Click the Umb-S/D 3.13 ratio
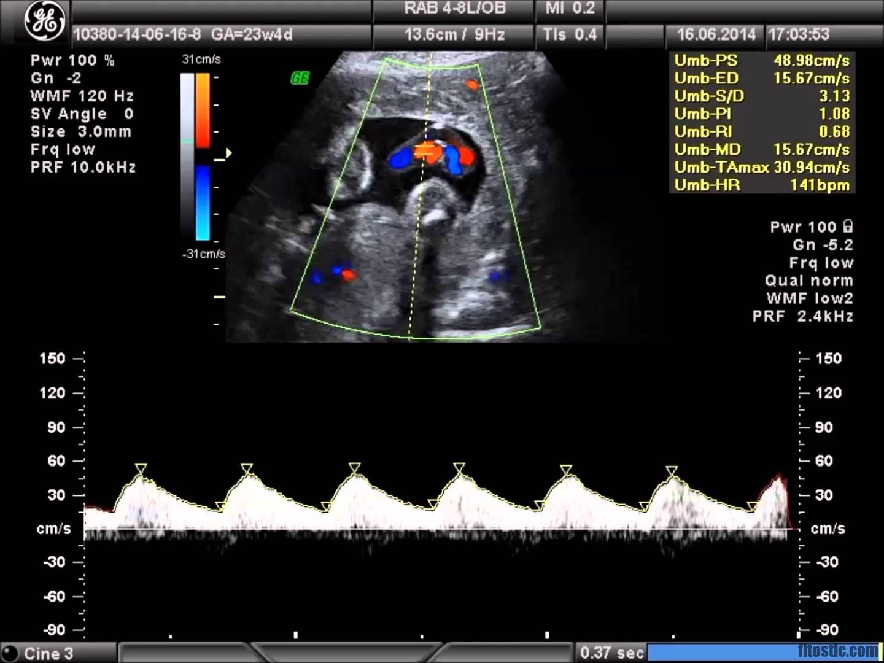Image resolution: width=884 pixels, height=663 pixels. click(762, 96)
